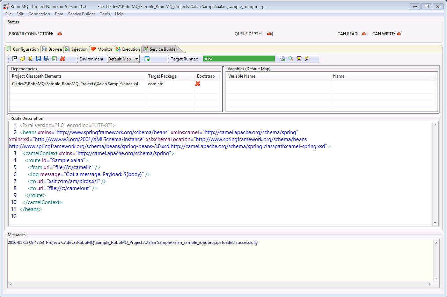Click the magic wand icon in toolbar
The image size is (447, 297).
[307, 59]
